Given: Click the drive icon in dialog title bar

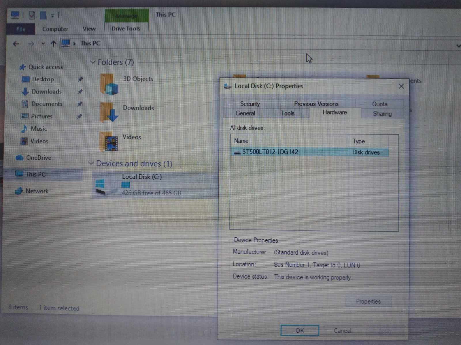Looking at the screenshot, I should [x=228, y=86].
